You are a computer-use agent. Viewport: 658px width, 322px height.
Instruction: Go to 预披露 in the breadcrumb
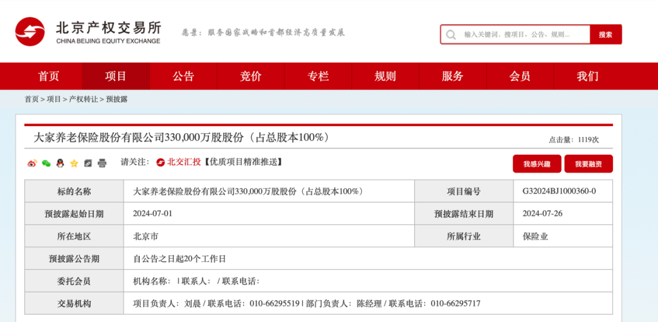(x=116, y=99)
